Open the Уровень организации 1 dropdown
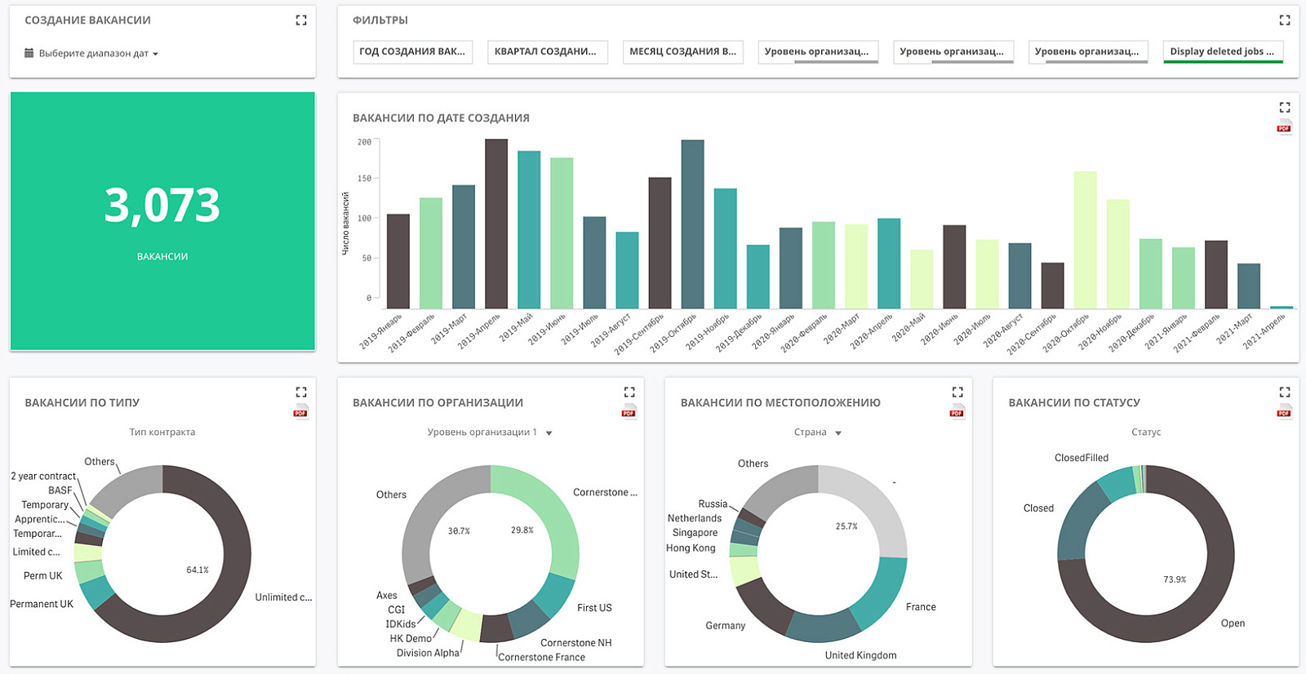This screenshot has height=674, width=1306. pyautogui.click(x=490, y=432)
